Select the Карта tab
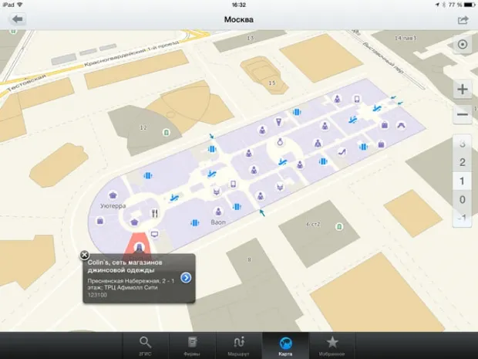 point(285,345)
